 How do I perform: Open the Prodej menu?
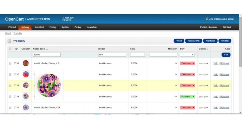coord(52,27)
